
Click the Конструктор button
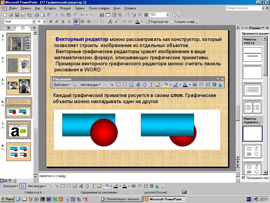pos(157,22)
